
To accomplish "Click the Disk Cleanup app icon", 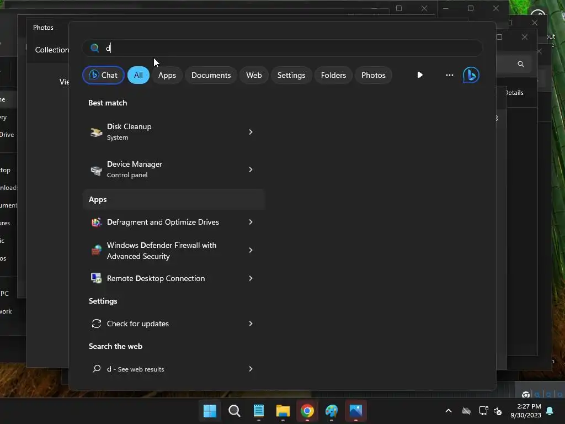I will [x=96, y=132].
